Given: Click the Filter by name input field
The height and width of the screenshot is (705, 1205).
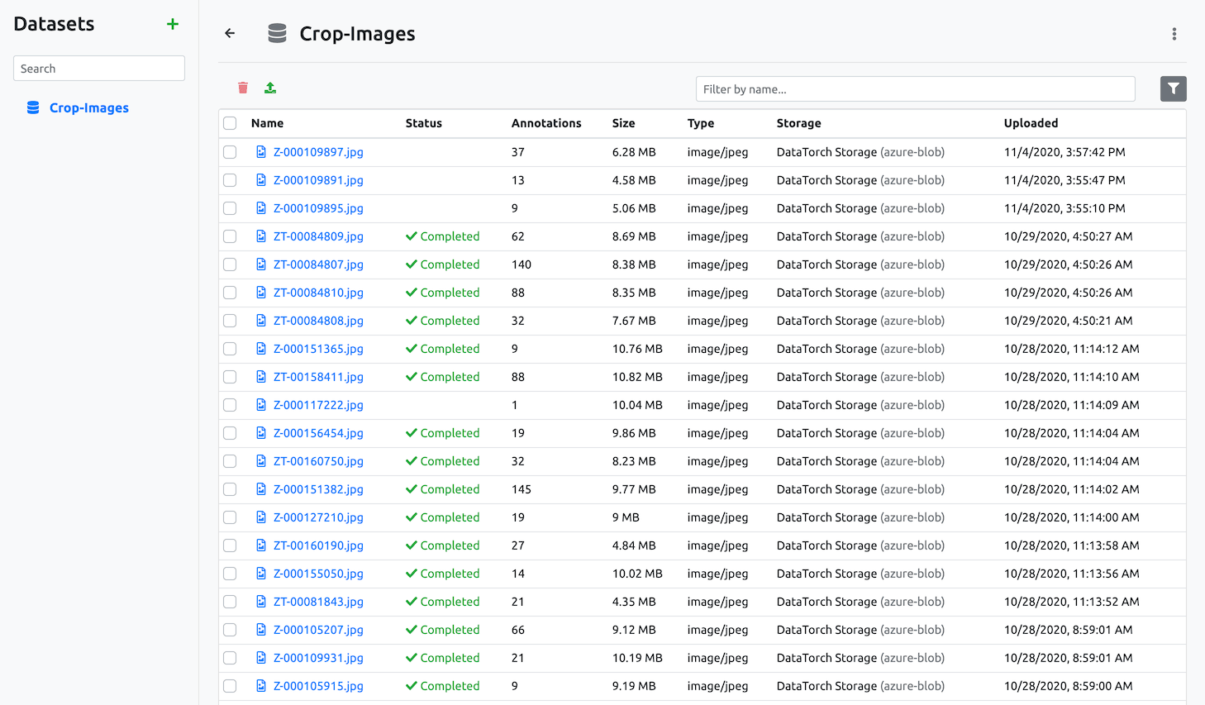Looking at the screenshot, I should tap(915, 88).
